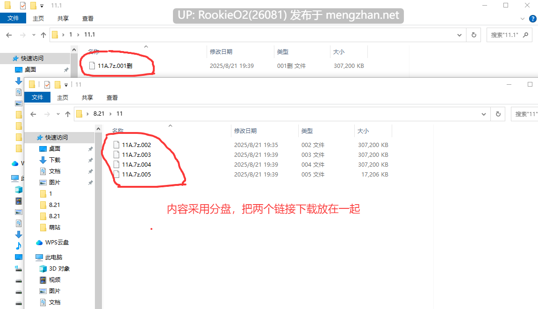Select the file 11A.7z.001删
The image size is (538, 309).
[x=115, y=66]
